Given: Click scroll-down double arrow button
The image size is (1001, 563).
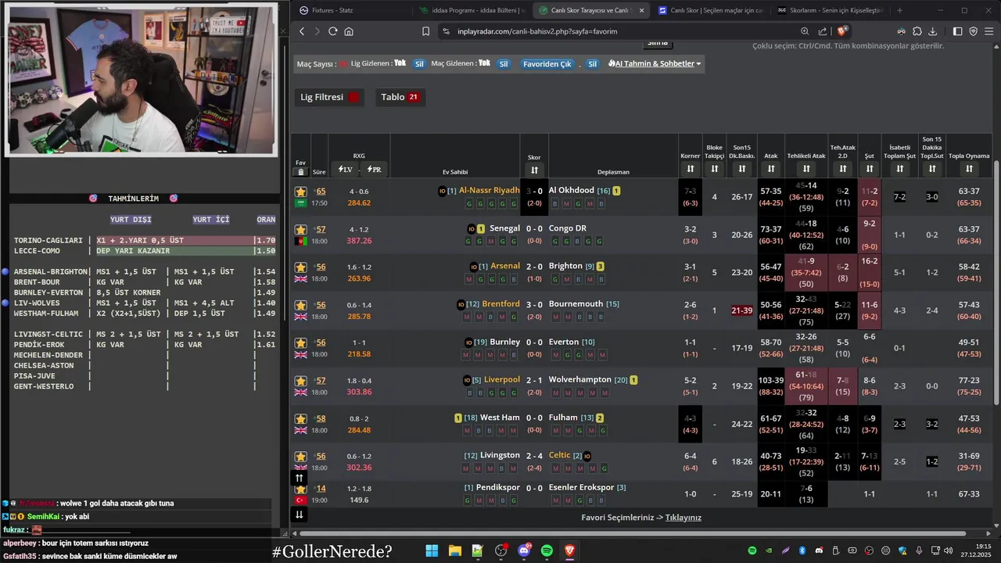Looking at the screenshot, I should pos(299,514).
